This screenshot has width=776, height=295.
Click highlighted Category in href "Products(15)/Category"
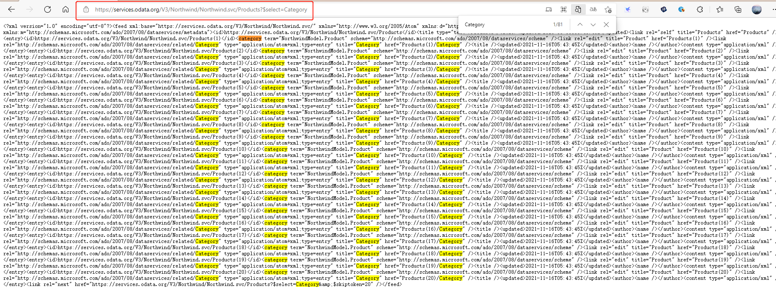click(x=451, y=217)
